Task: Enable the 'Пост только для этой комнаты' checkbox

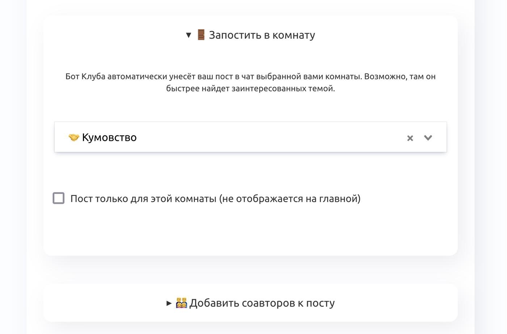Action: tap(59, 198)
